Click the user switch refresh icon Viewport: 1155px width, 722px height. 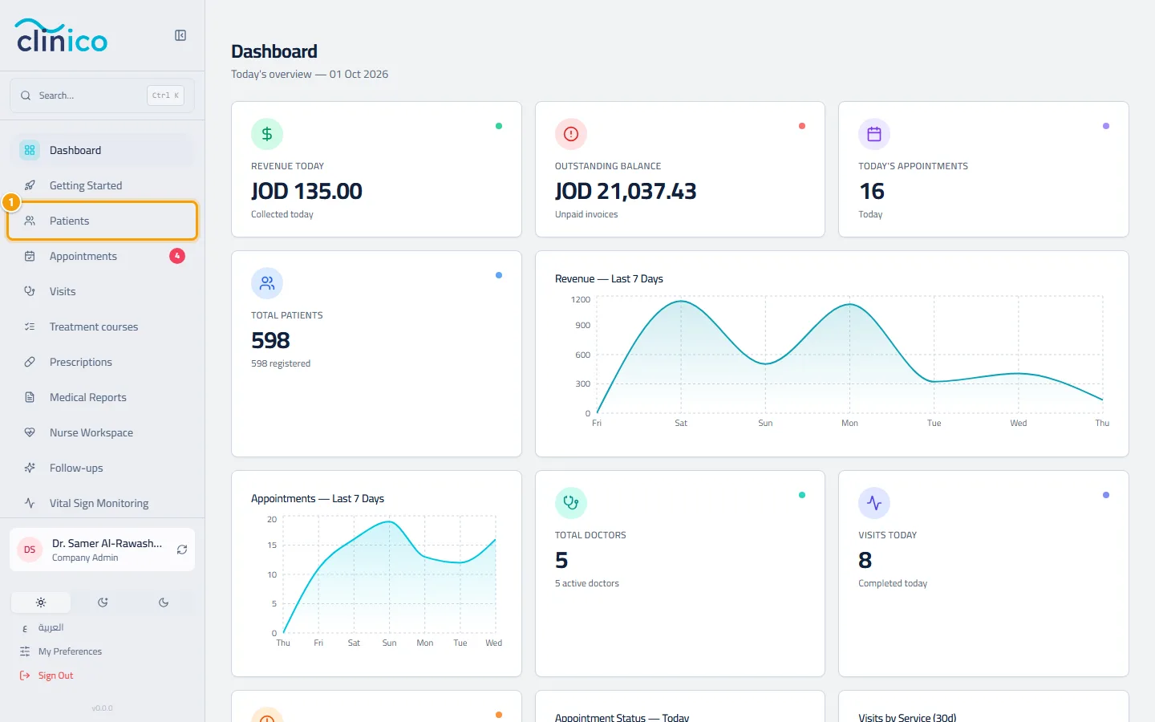click(182, 550)
